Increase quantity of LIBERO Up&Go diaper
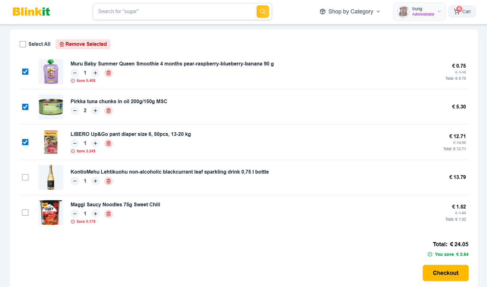The image size is (487, 287). (95, 143)
